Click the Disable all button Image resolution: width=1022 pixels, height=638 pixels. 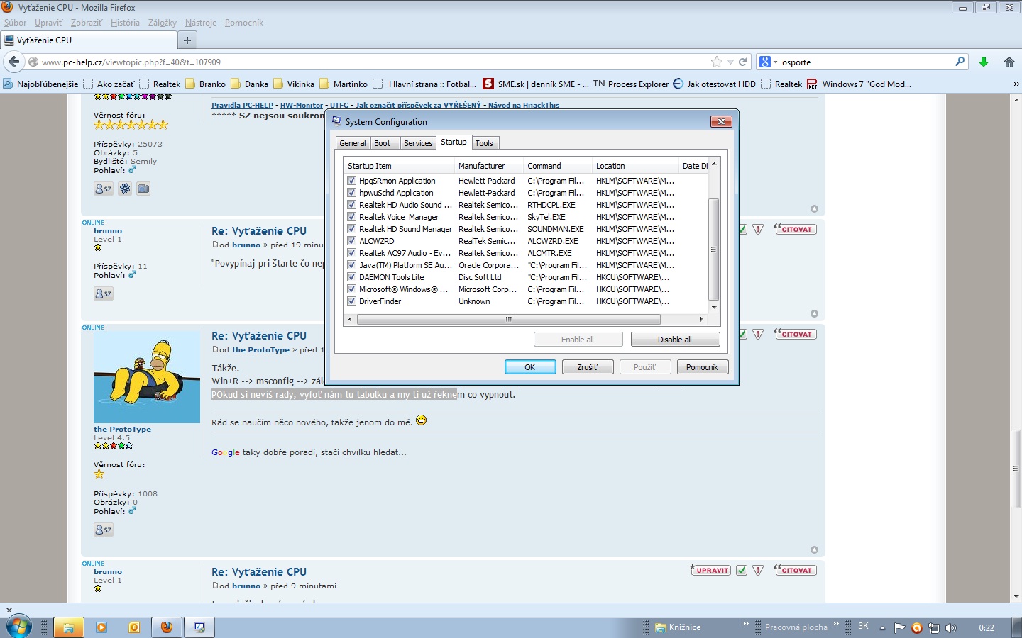click(675, 340)
